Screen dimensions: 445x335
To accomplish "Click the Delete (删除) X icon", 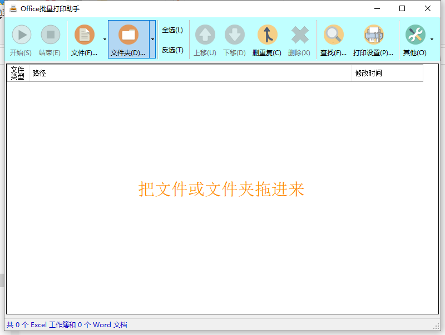I will pyautogui.click(x=300, y=35).
